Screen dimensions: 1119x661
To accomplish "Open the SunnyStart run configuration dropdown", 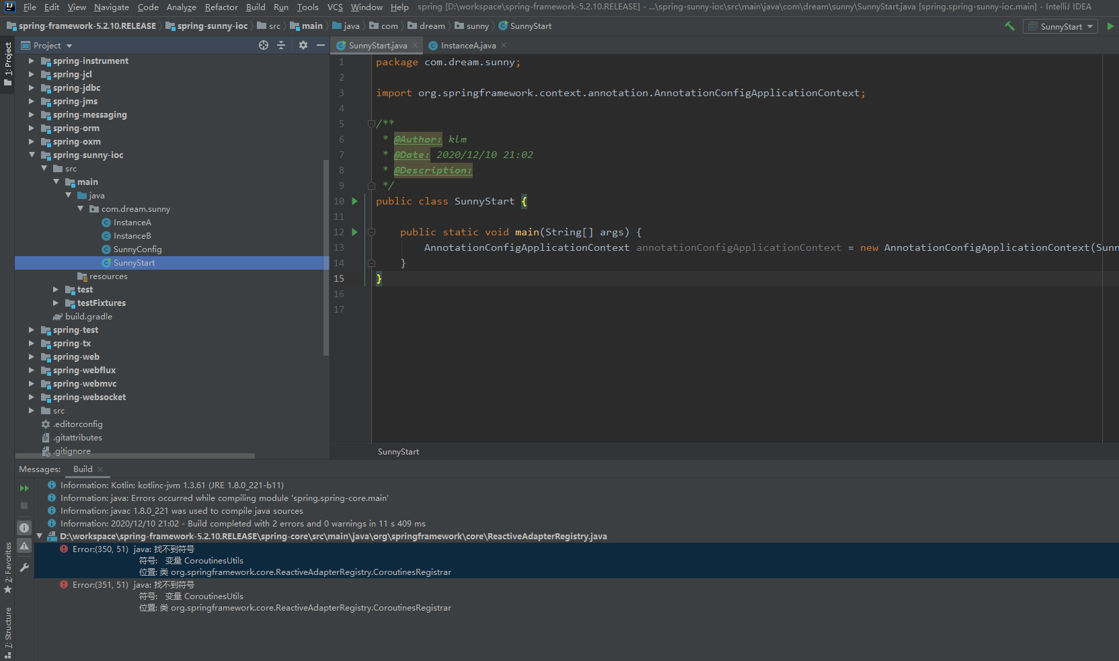I will pos(1060,26).
